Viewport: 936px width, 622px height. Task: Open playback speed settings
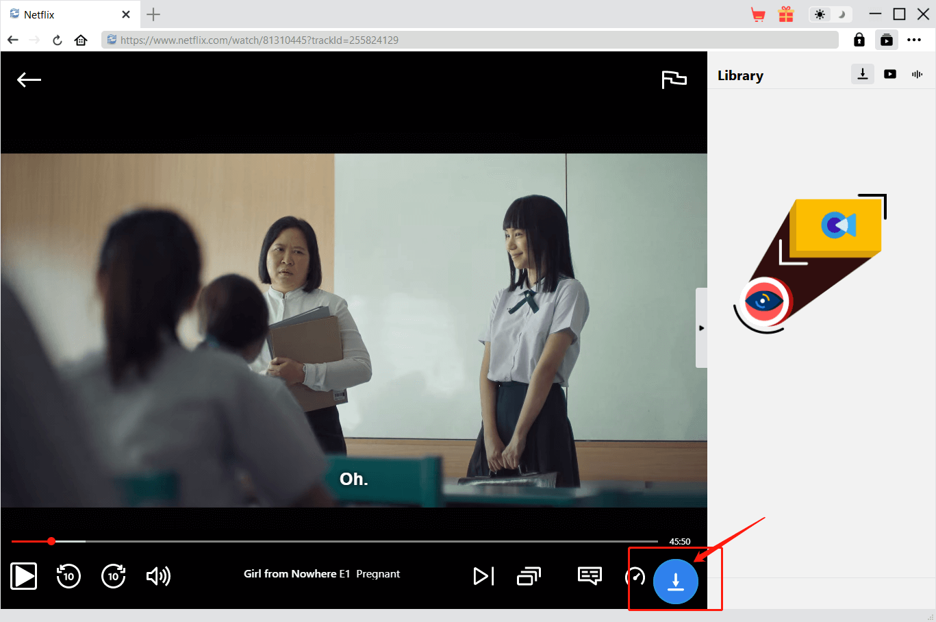[635, 576]
